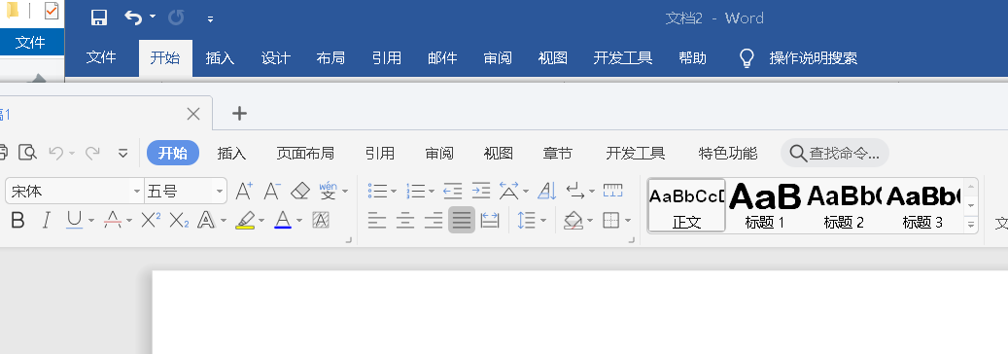Click the lightbulb tell-me icon in Word

[747, 58]
